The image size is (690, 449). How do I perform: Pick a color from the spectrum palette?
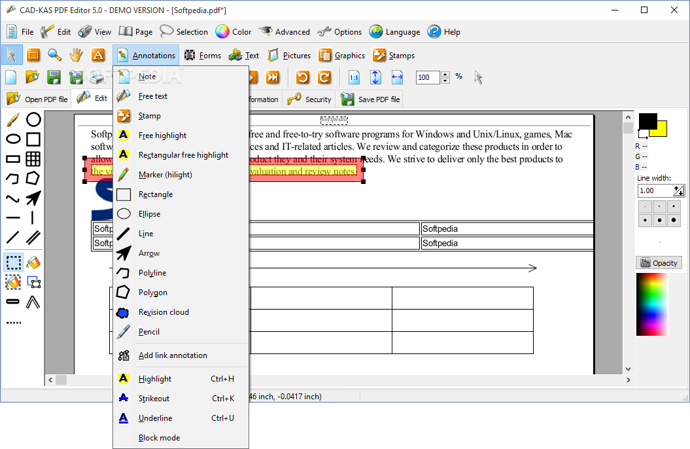(652, 304)
